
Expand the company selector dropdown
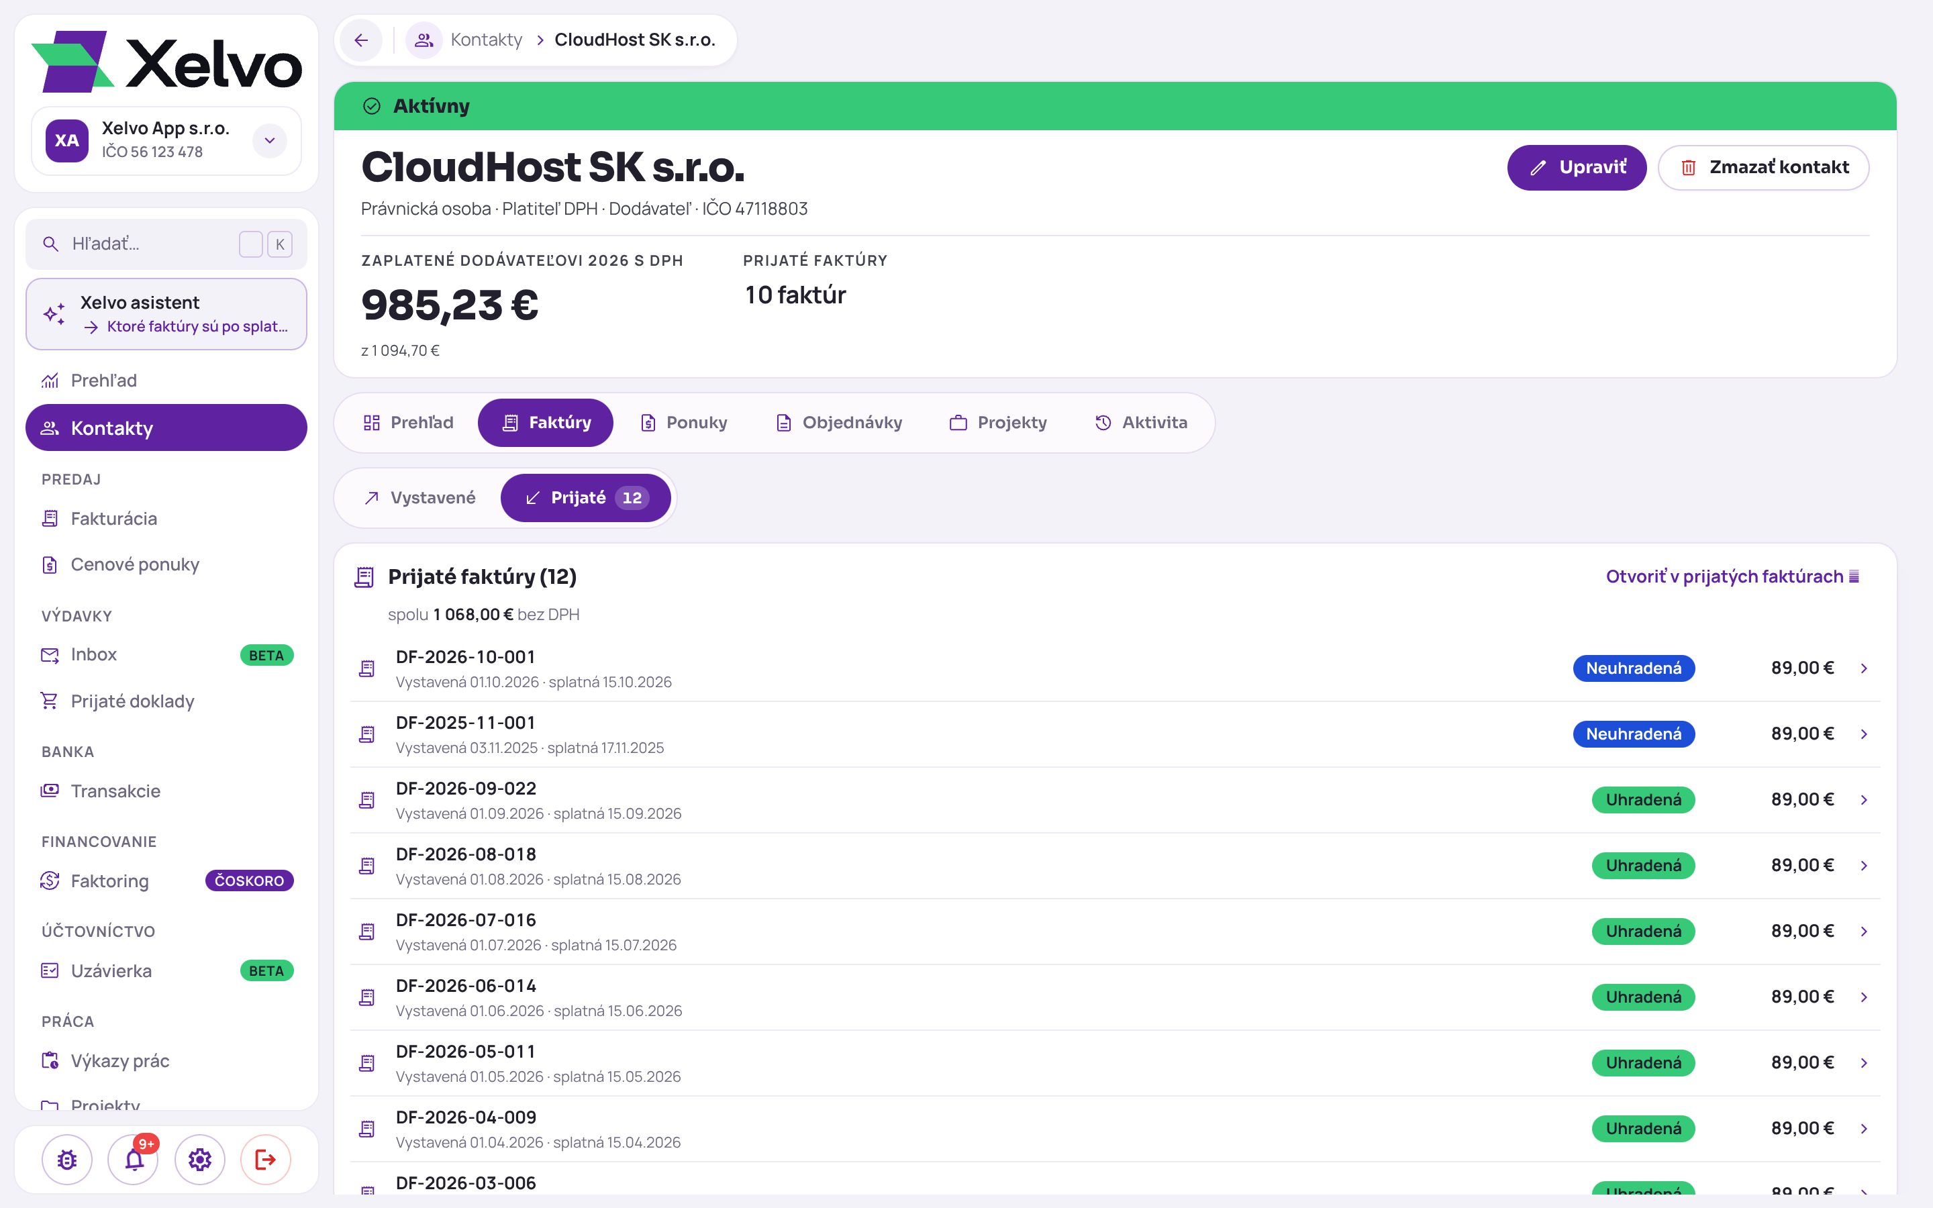(270, 141)
